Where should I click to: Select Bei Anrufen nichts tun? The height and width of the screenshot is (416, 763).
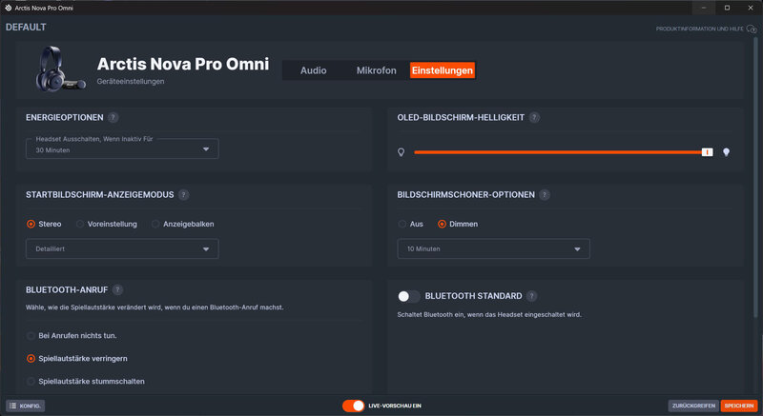click(31, 335)
